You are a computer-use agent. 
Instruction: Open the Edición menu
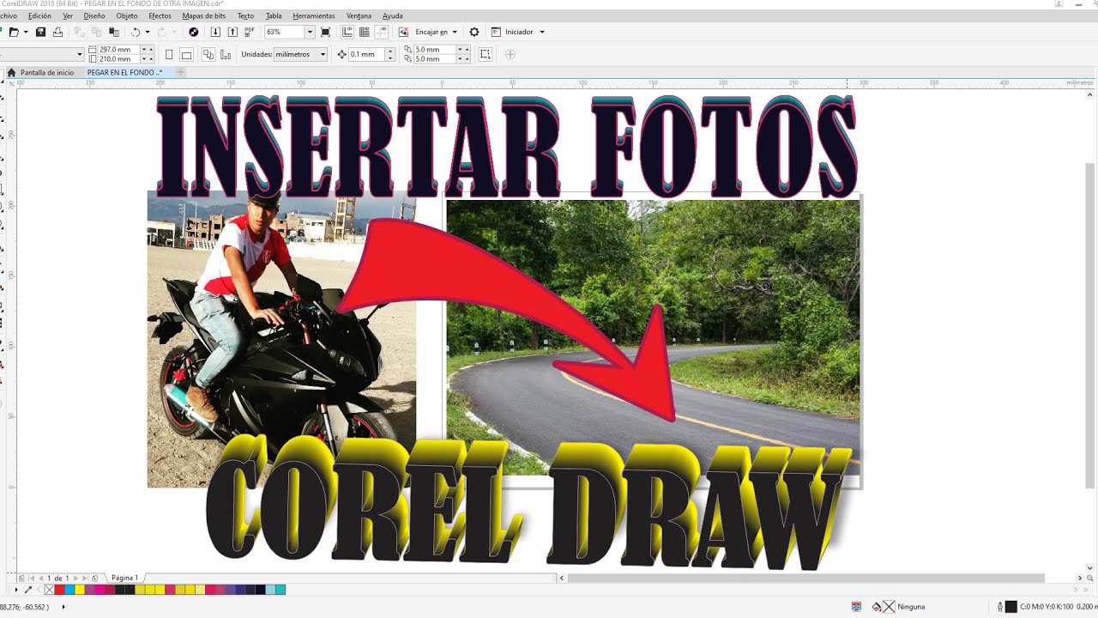tap(39, 15)
